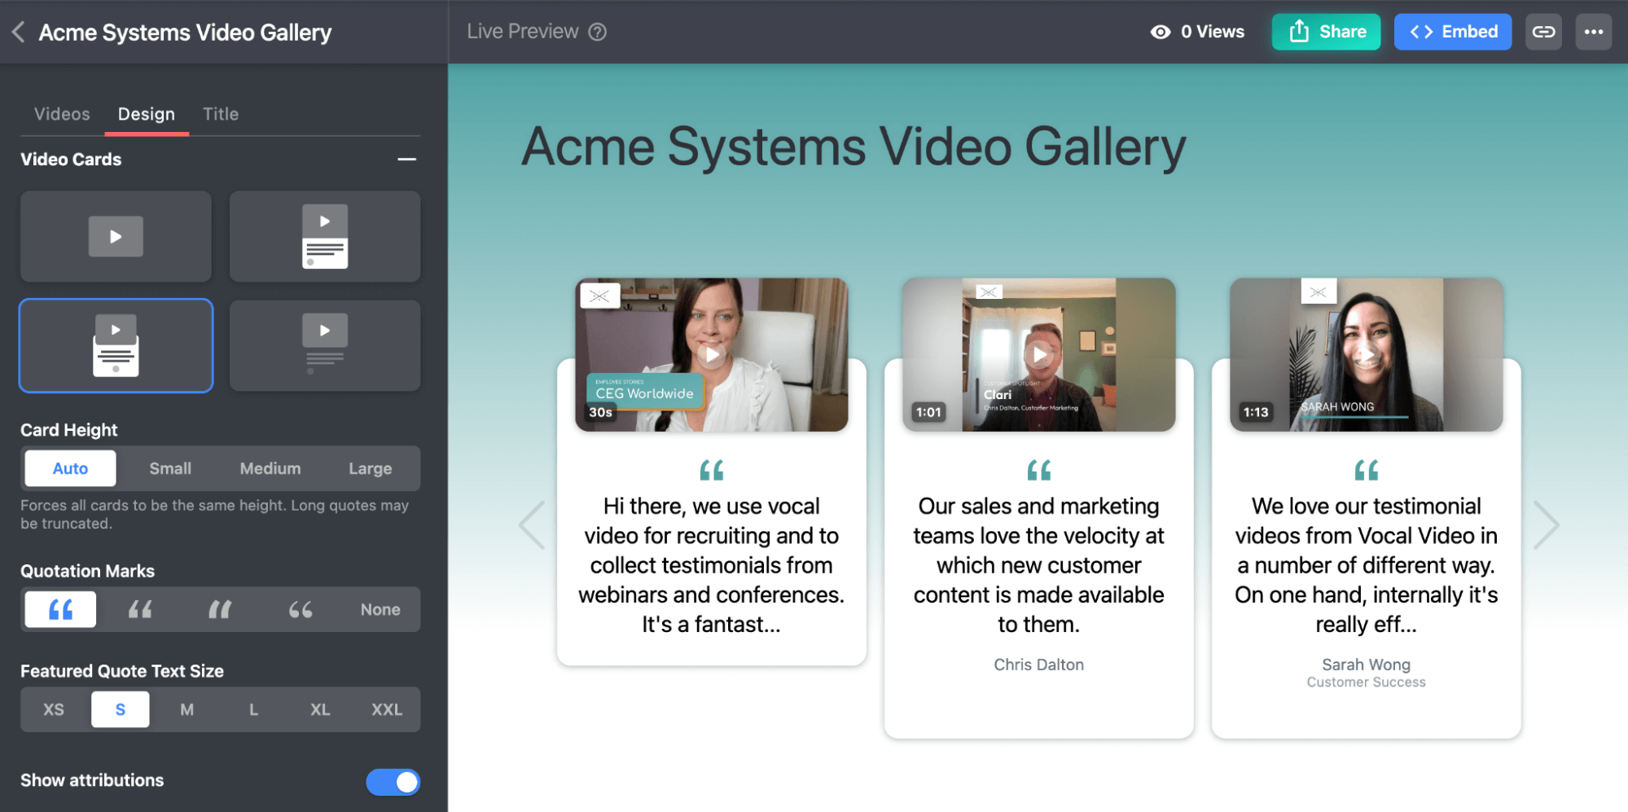Select the overlapping video and quote card layout
This screenshot has width=1628, height=812.
coord(116,346)
